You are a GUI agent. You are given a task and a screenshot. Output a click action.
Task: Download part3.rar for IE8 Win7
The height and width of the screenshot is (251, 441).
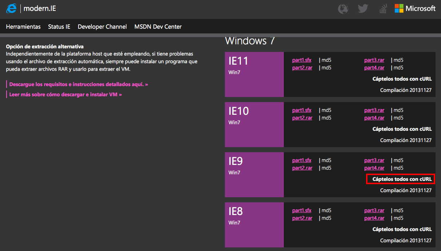click(374, 210)
